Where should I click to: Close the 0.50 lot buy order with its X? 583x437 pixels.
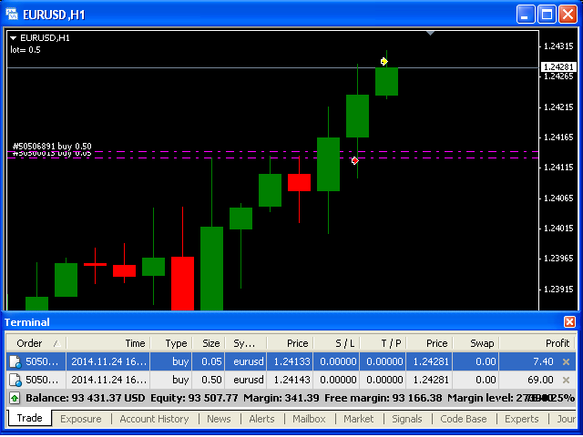point(566,380)
